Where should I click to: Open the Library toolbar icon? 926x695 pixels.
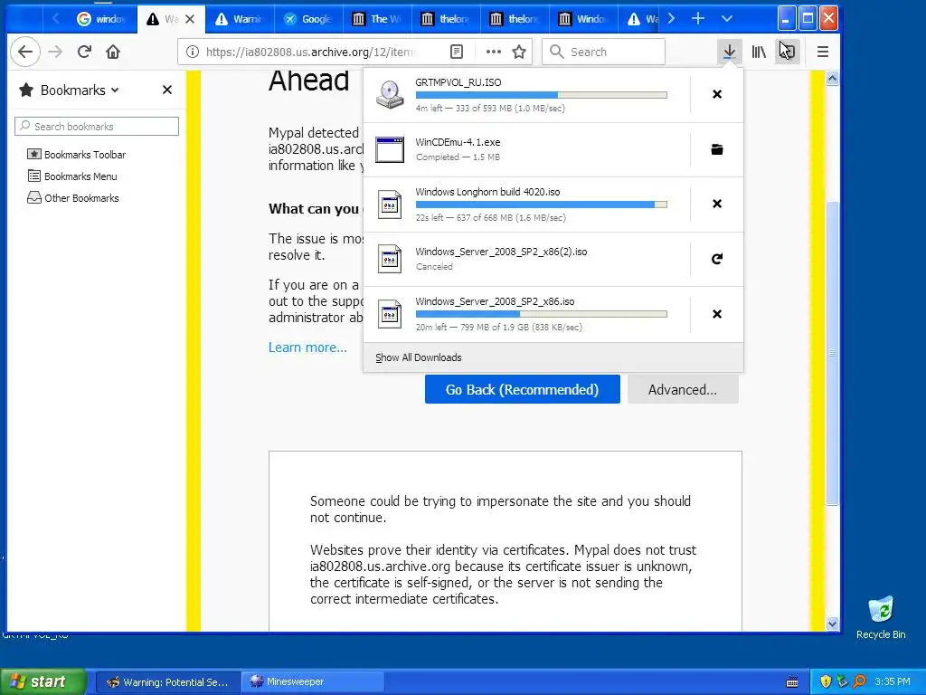click(759, 52)
